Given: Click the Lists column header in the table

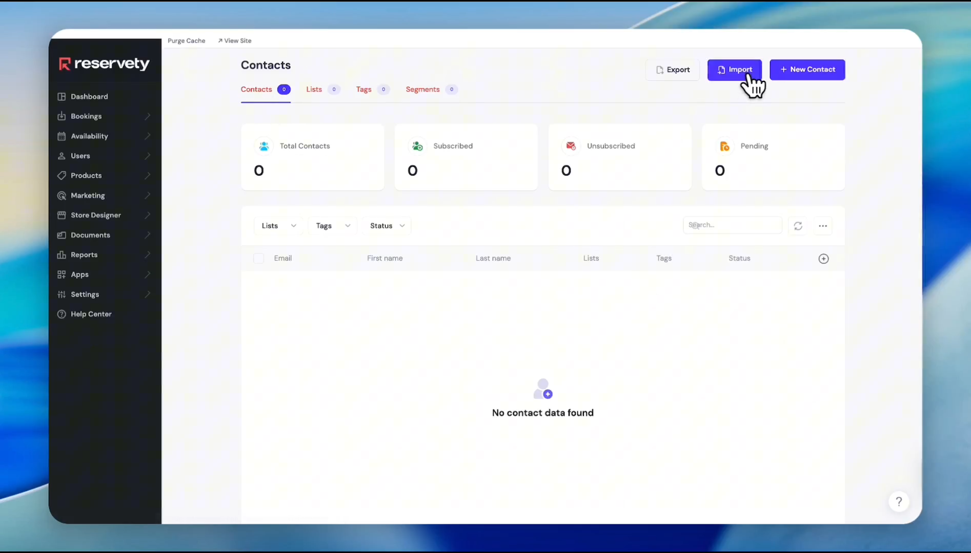Looking at the screenshot, I should (591, 259).
